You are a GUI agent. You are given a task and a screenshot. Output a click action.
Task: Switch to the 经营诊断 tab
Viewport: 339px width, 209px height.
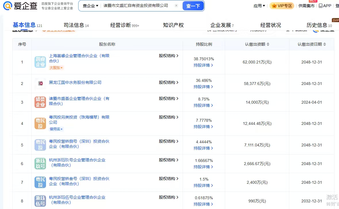pos(125,25)
